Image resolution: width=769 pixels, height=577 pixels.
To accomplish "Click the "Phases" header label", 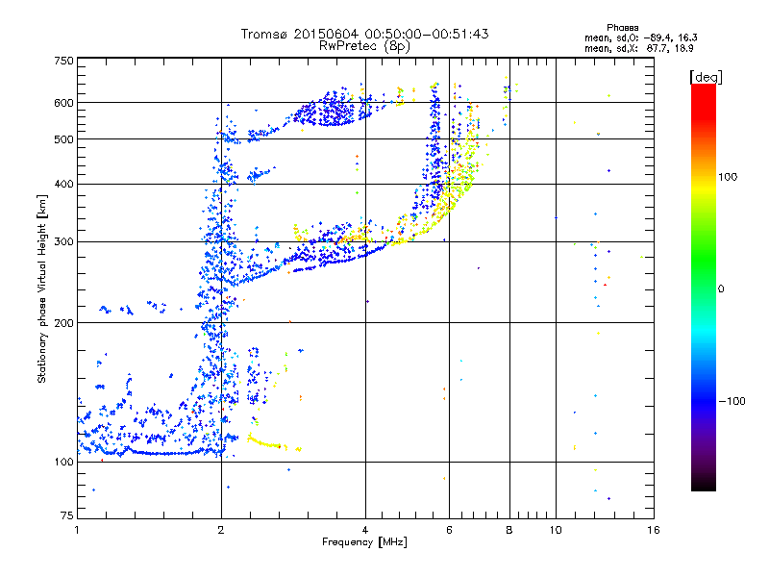I will click(x=622, y=28).
